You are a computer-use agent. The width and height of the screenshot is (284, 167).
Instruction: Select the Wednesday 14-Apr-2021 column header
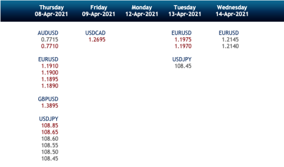click(232, 11)
